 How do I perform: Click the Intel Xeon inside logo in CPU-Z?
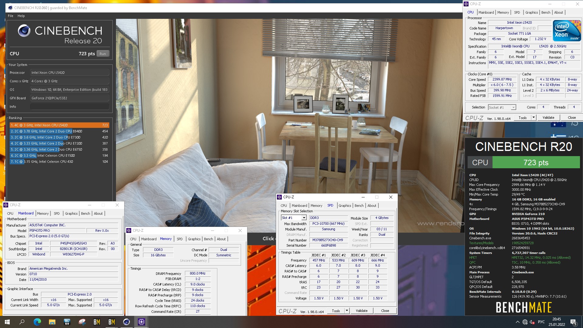567,30
